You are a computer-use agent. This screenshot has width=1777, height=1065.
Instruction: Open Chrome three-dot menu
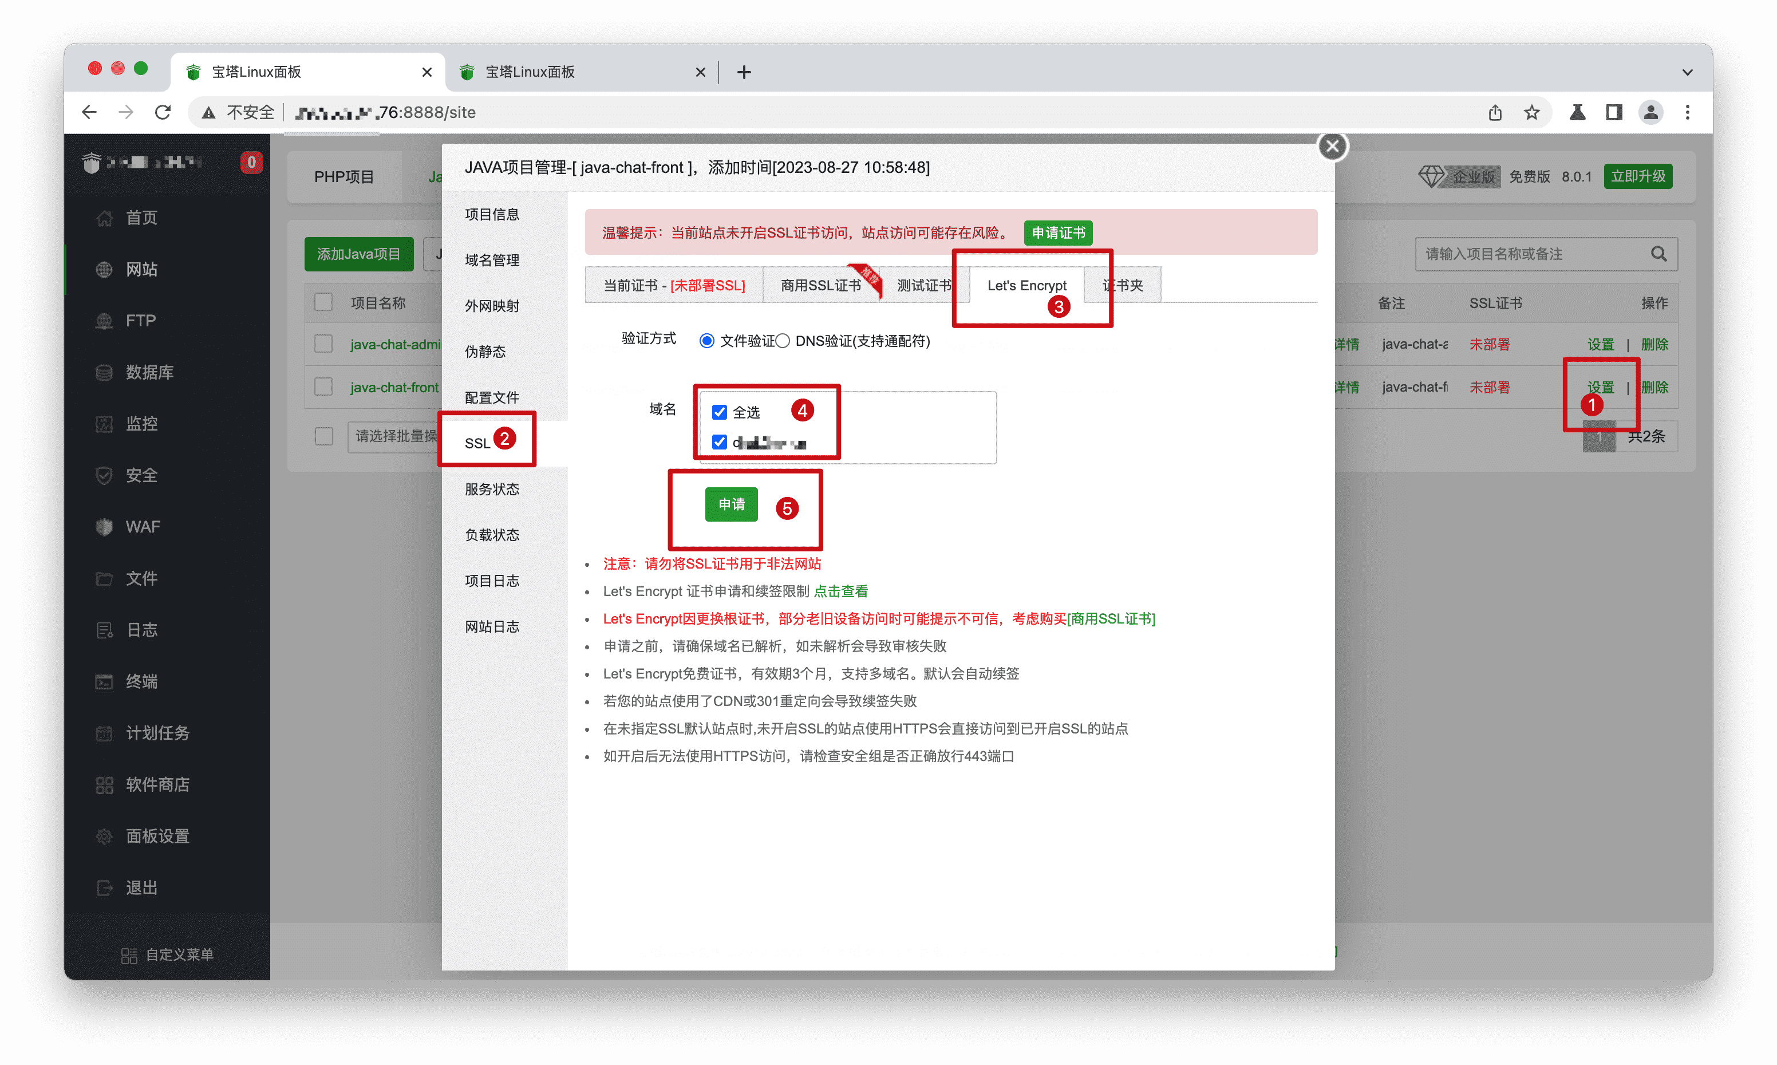click(1687, 113)
